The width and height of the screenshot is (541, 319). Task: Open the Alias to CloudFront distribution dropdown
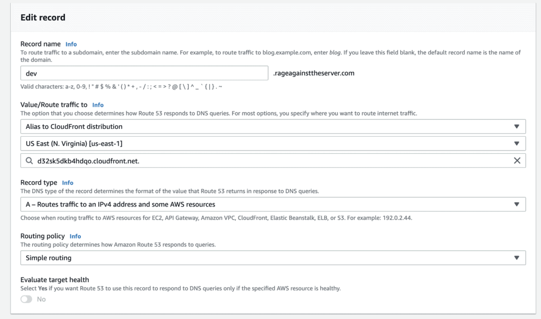click(x=264, y=127)
